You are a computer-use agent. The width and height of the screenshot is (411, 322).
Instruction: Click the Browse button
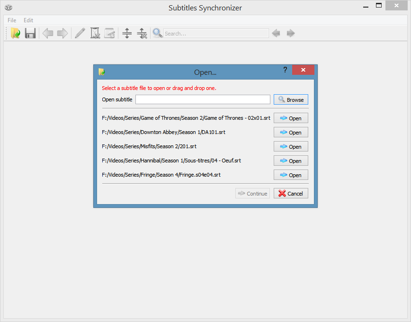(x=291, y=99)
